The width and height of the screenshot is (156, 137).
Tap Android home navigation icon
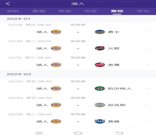[x=78, y=133]
